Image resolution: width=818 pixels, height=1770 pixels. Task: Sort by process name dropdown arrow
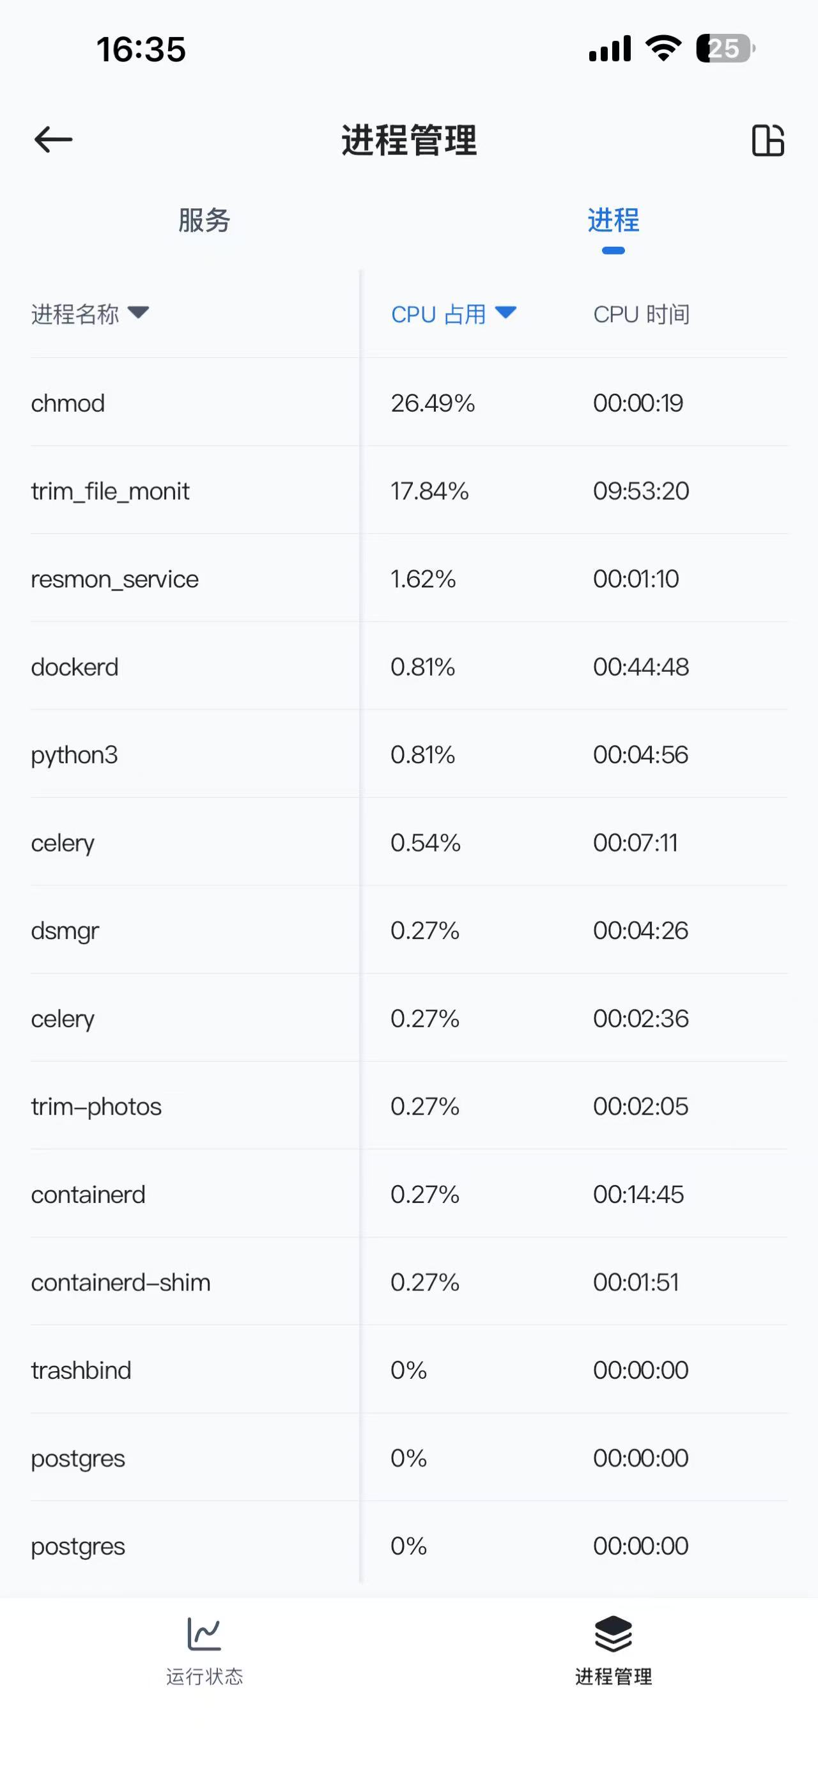tap(138, 313)
